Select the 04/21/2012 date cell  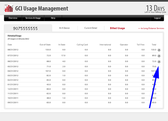[x=13, y=71]
